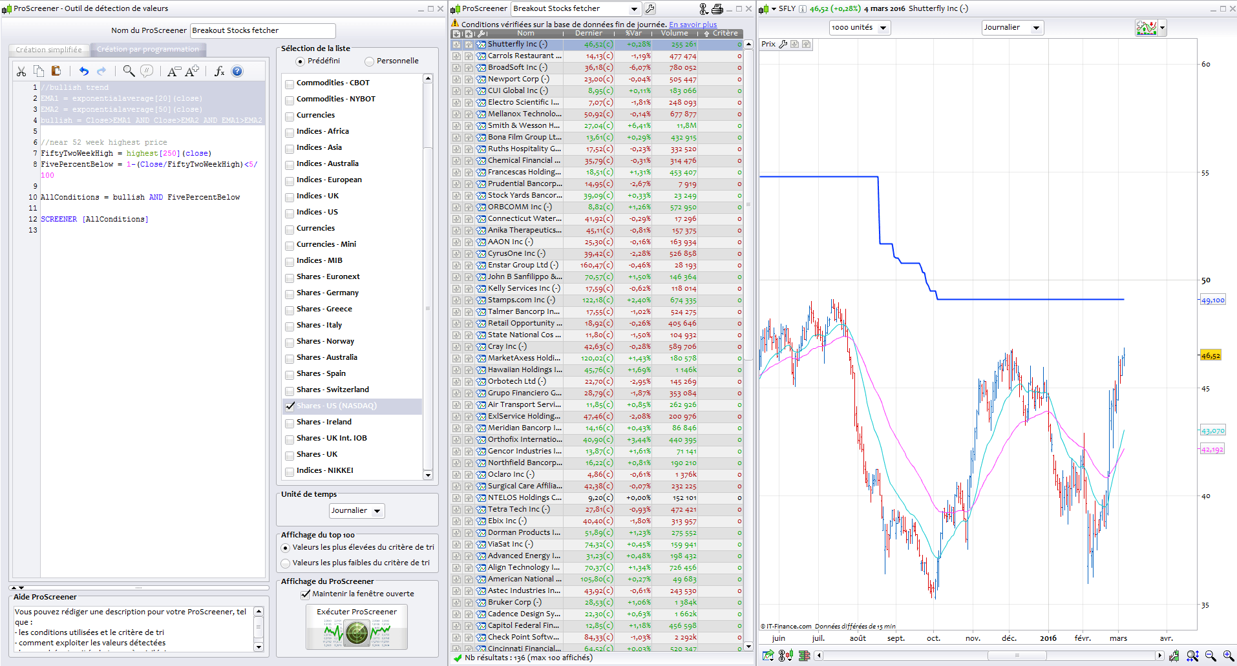Select the Personnelle radio button
The height and width of the screenshot is (666, 1237).
coord(369,61)
